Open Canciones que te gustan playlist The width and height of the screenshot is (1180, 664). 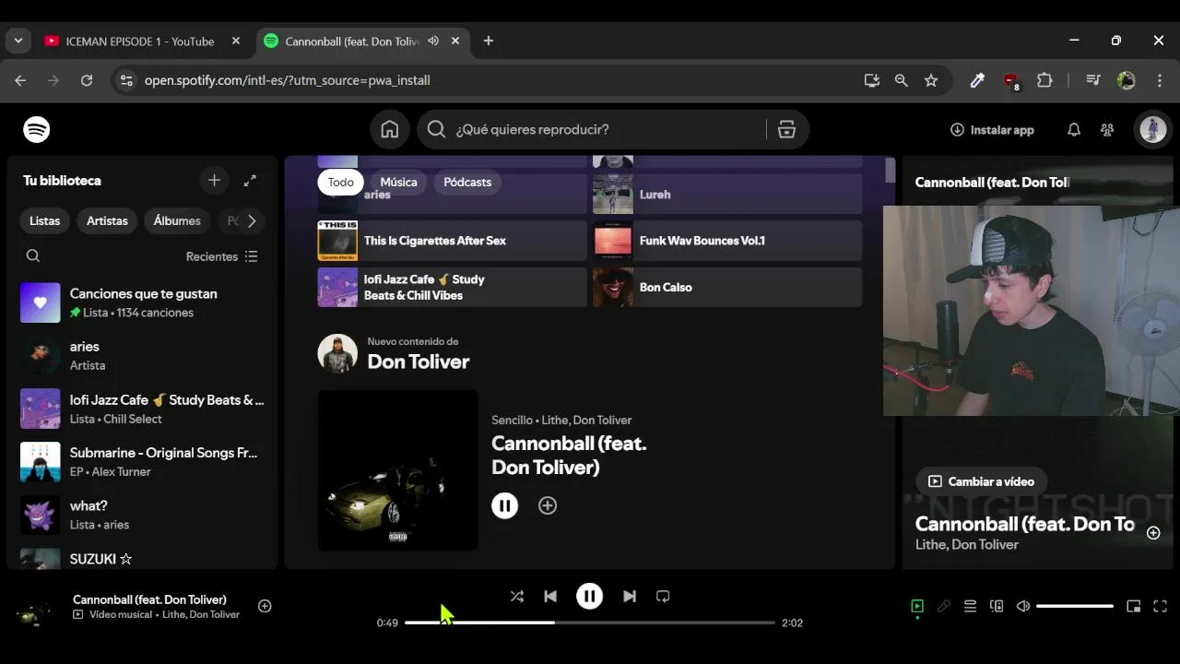[143, 302]
